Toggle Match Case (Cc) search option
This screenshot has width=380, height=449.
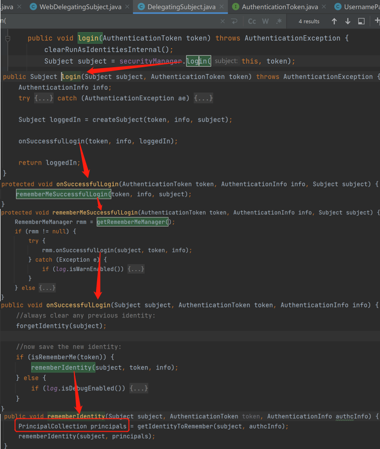coord(252,21)
